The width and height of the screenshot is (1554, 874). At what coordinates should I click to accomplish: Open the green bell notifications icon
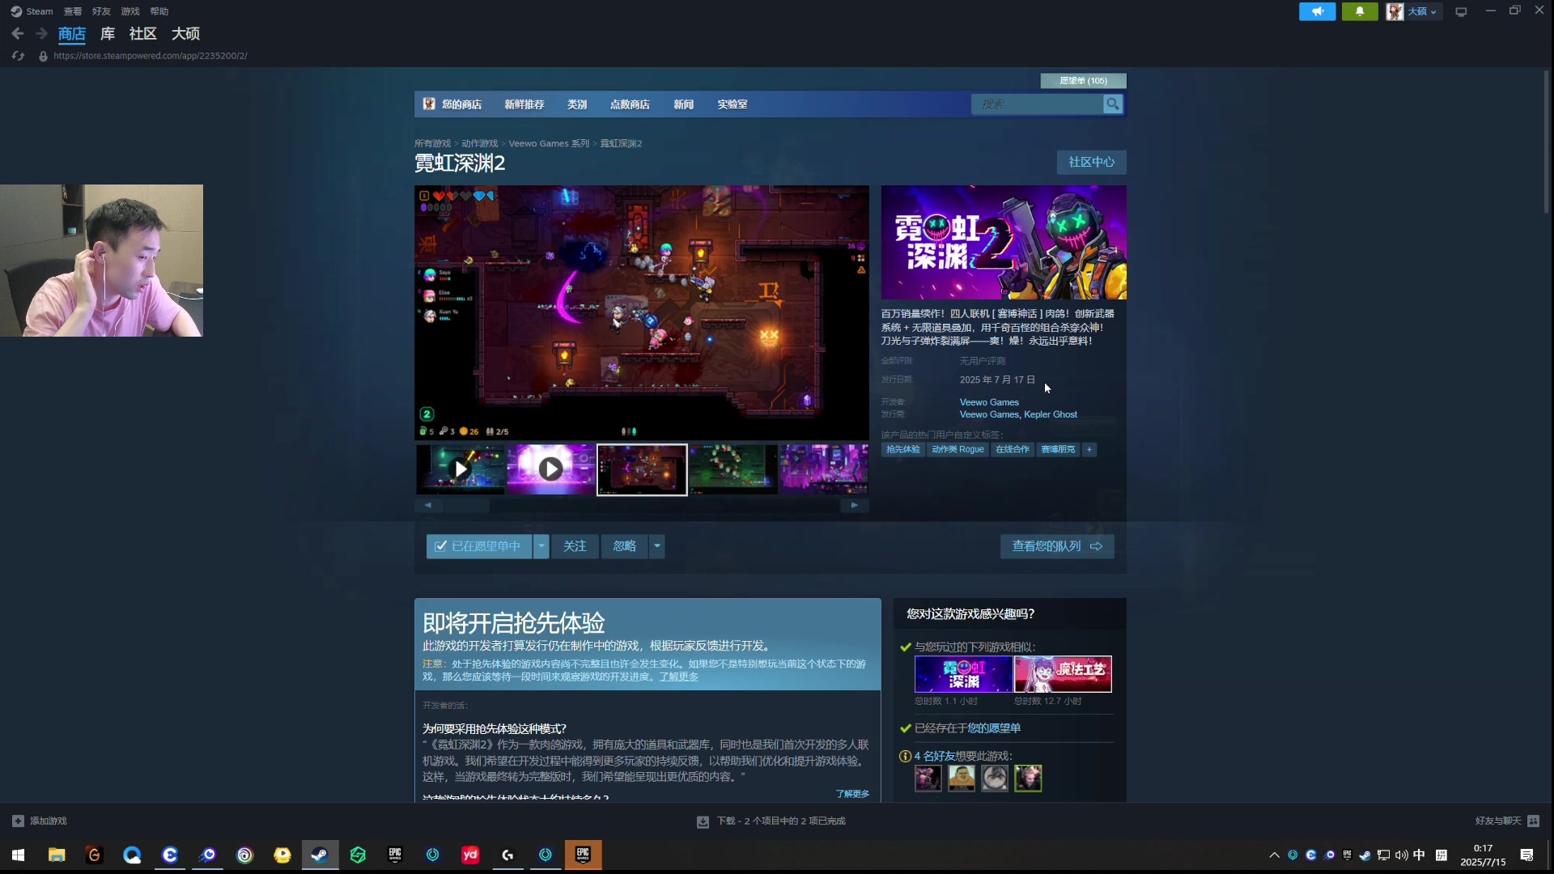(1360, 11)
